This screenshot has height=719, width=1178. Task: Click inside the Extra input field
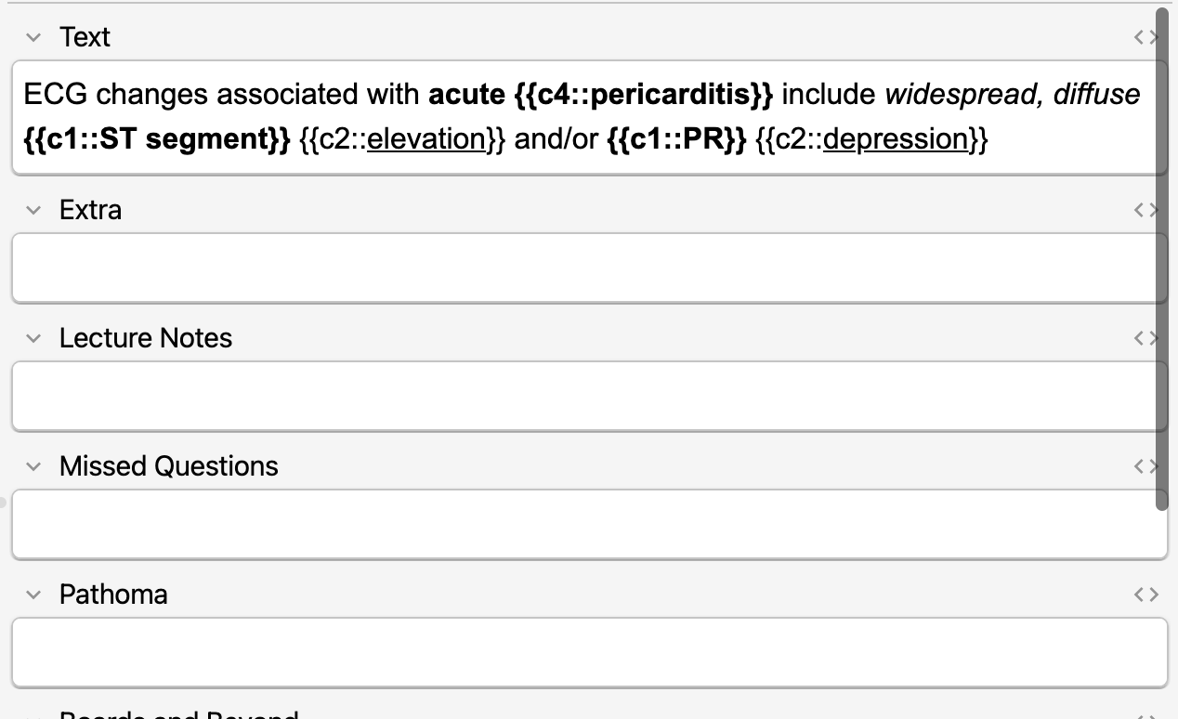click(589, 268)
